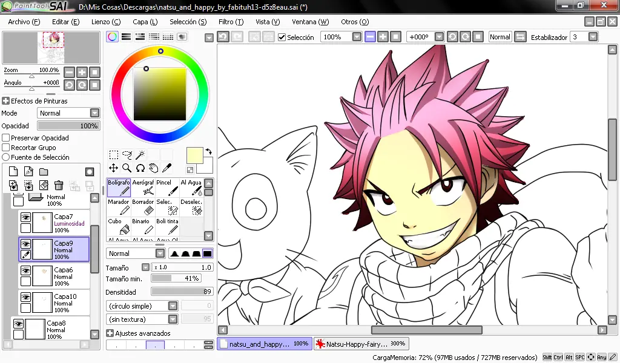The image size is (620, 363).
Task: Click the navigator preview thumbnail
Action: point(51,48)
